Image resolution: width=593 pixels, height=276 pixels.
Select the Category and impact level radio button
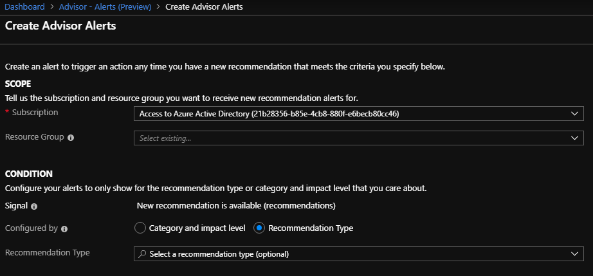click(140, 228)
